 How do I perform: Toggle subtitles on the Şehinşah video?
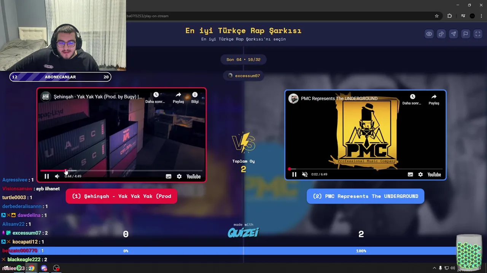[169, 176]
